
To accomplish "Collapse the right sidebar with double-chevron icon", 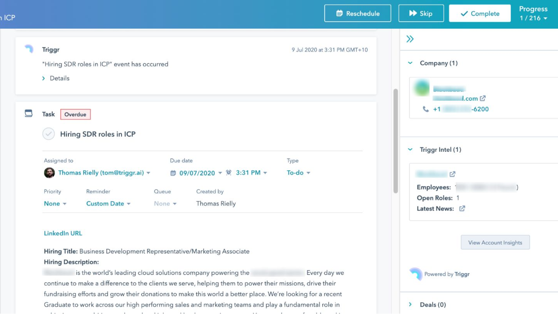I will (x=410, y=39).
